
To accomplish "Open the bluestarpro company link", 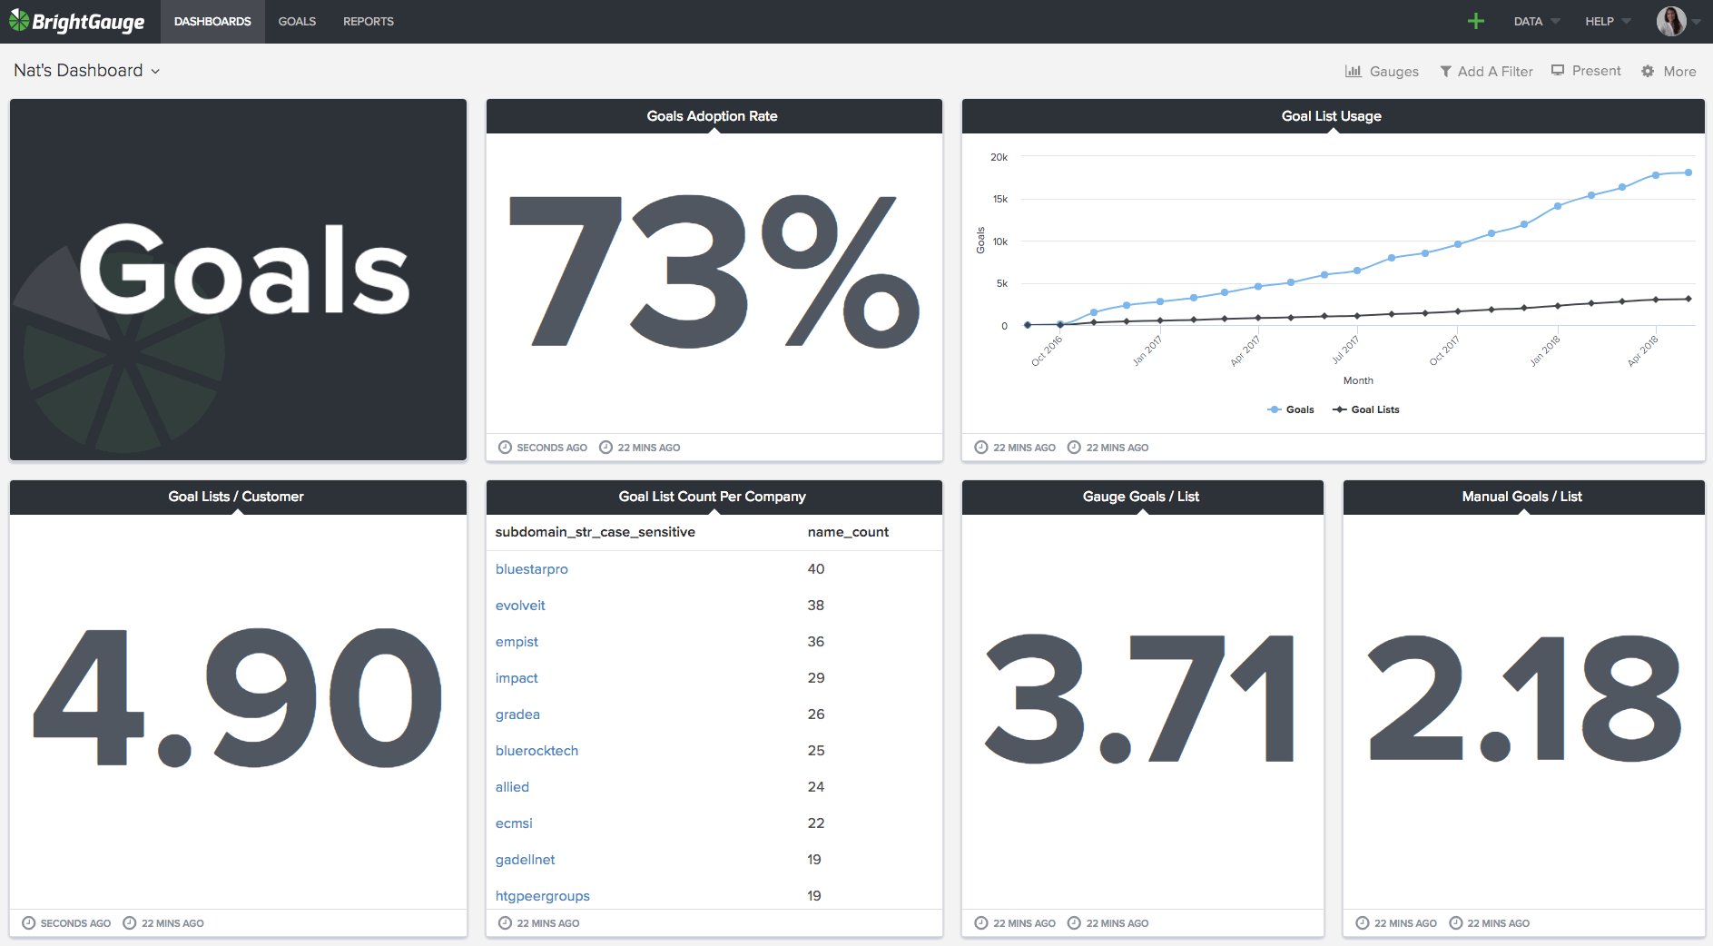I will click(x=532, y=568).
